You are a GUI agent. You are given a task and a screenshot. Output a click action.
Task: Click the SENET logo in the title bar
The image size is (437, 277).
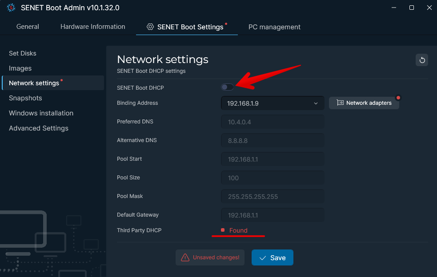tap(11, 8)
